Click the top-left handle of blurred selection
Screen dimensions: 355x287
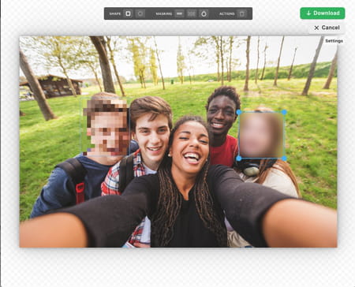239,112
